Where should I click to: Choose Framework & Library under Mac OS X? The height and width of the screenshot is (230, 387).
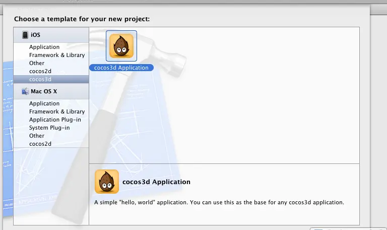pos(57,111)
